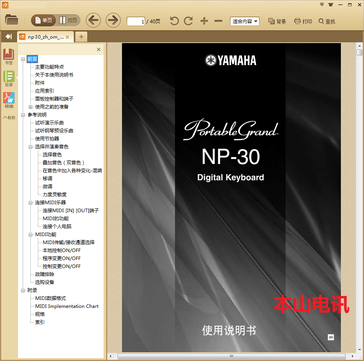Expand the 使用之前的准备 tree node
This screenshot has width=364, height=361.
pyautogui.click(x=30, y=107)
